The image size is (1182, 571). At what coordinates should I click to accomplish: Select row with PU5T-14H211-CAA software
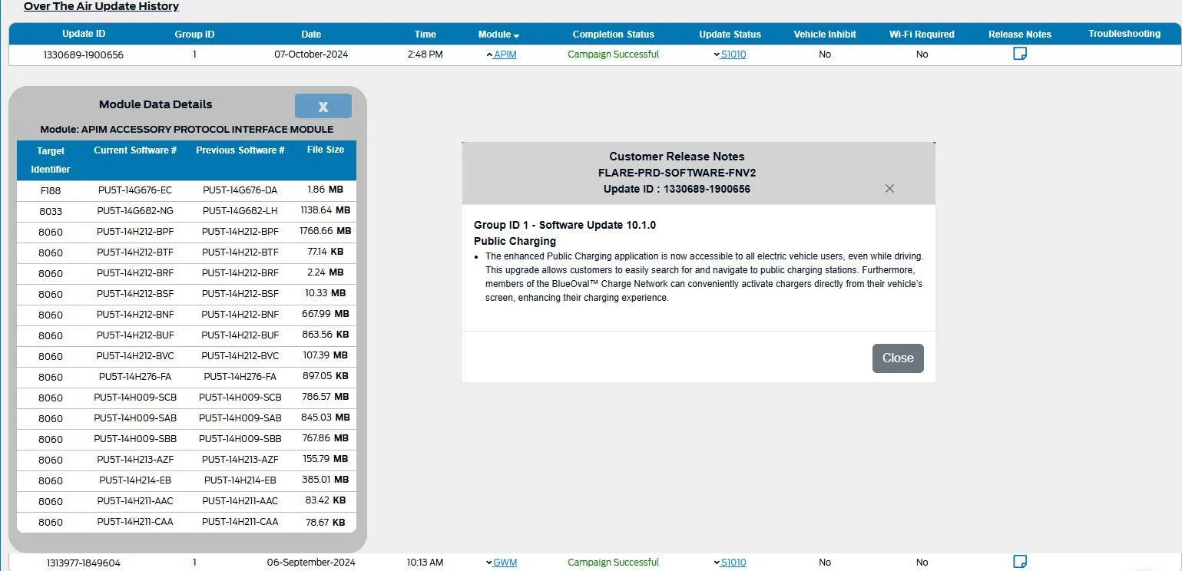187,522
